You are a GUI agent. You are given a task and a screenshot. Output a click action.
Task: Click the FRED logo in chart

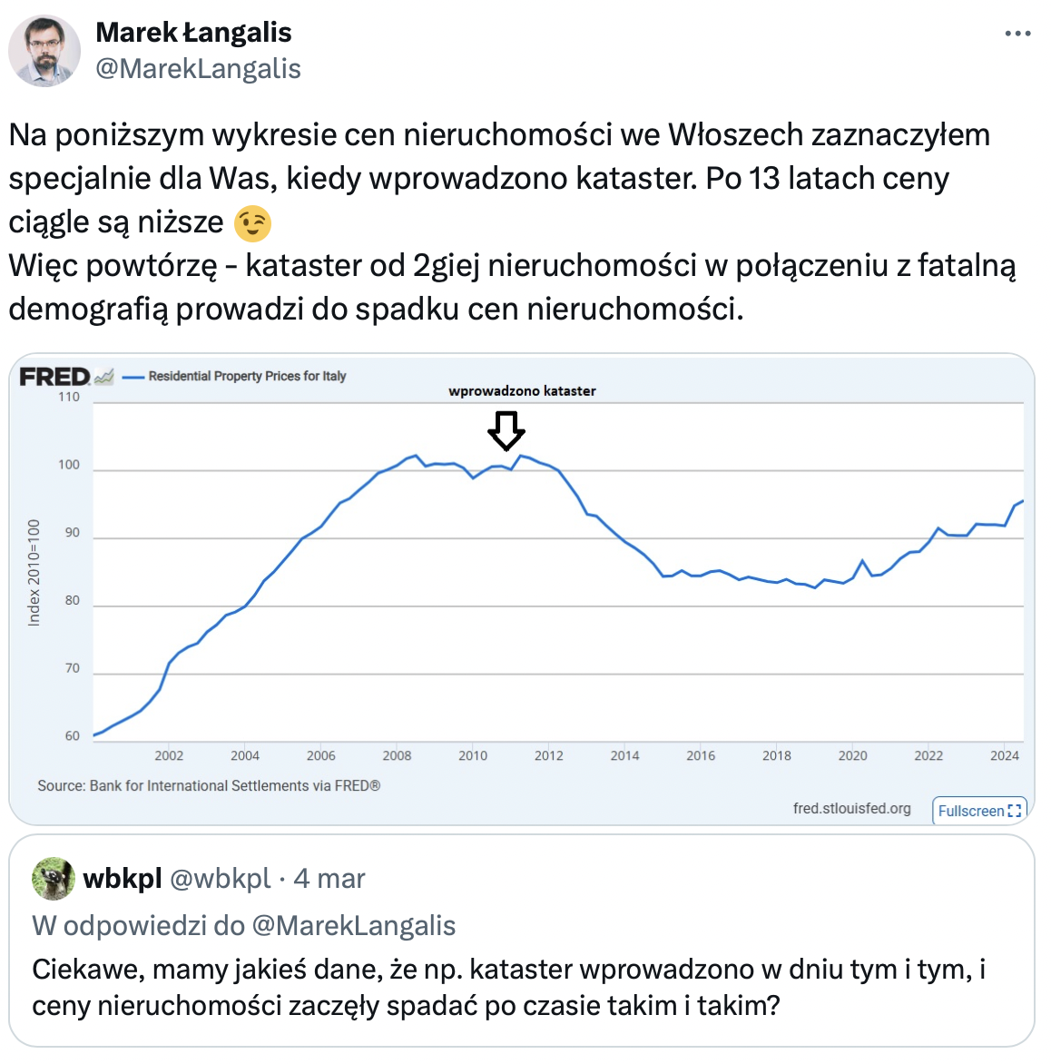click(54, 377)
